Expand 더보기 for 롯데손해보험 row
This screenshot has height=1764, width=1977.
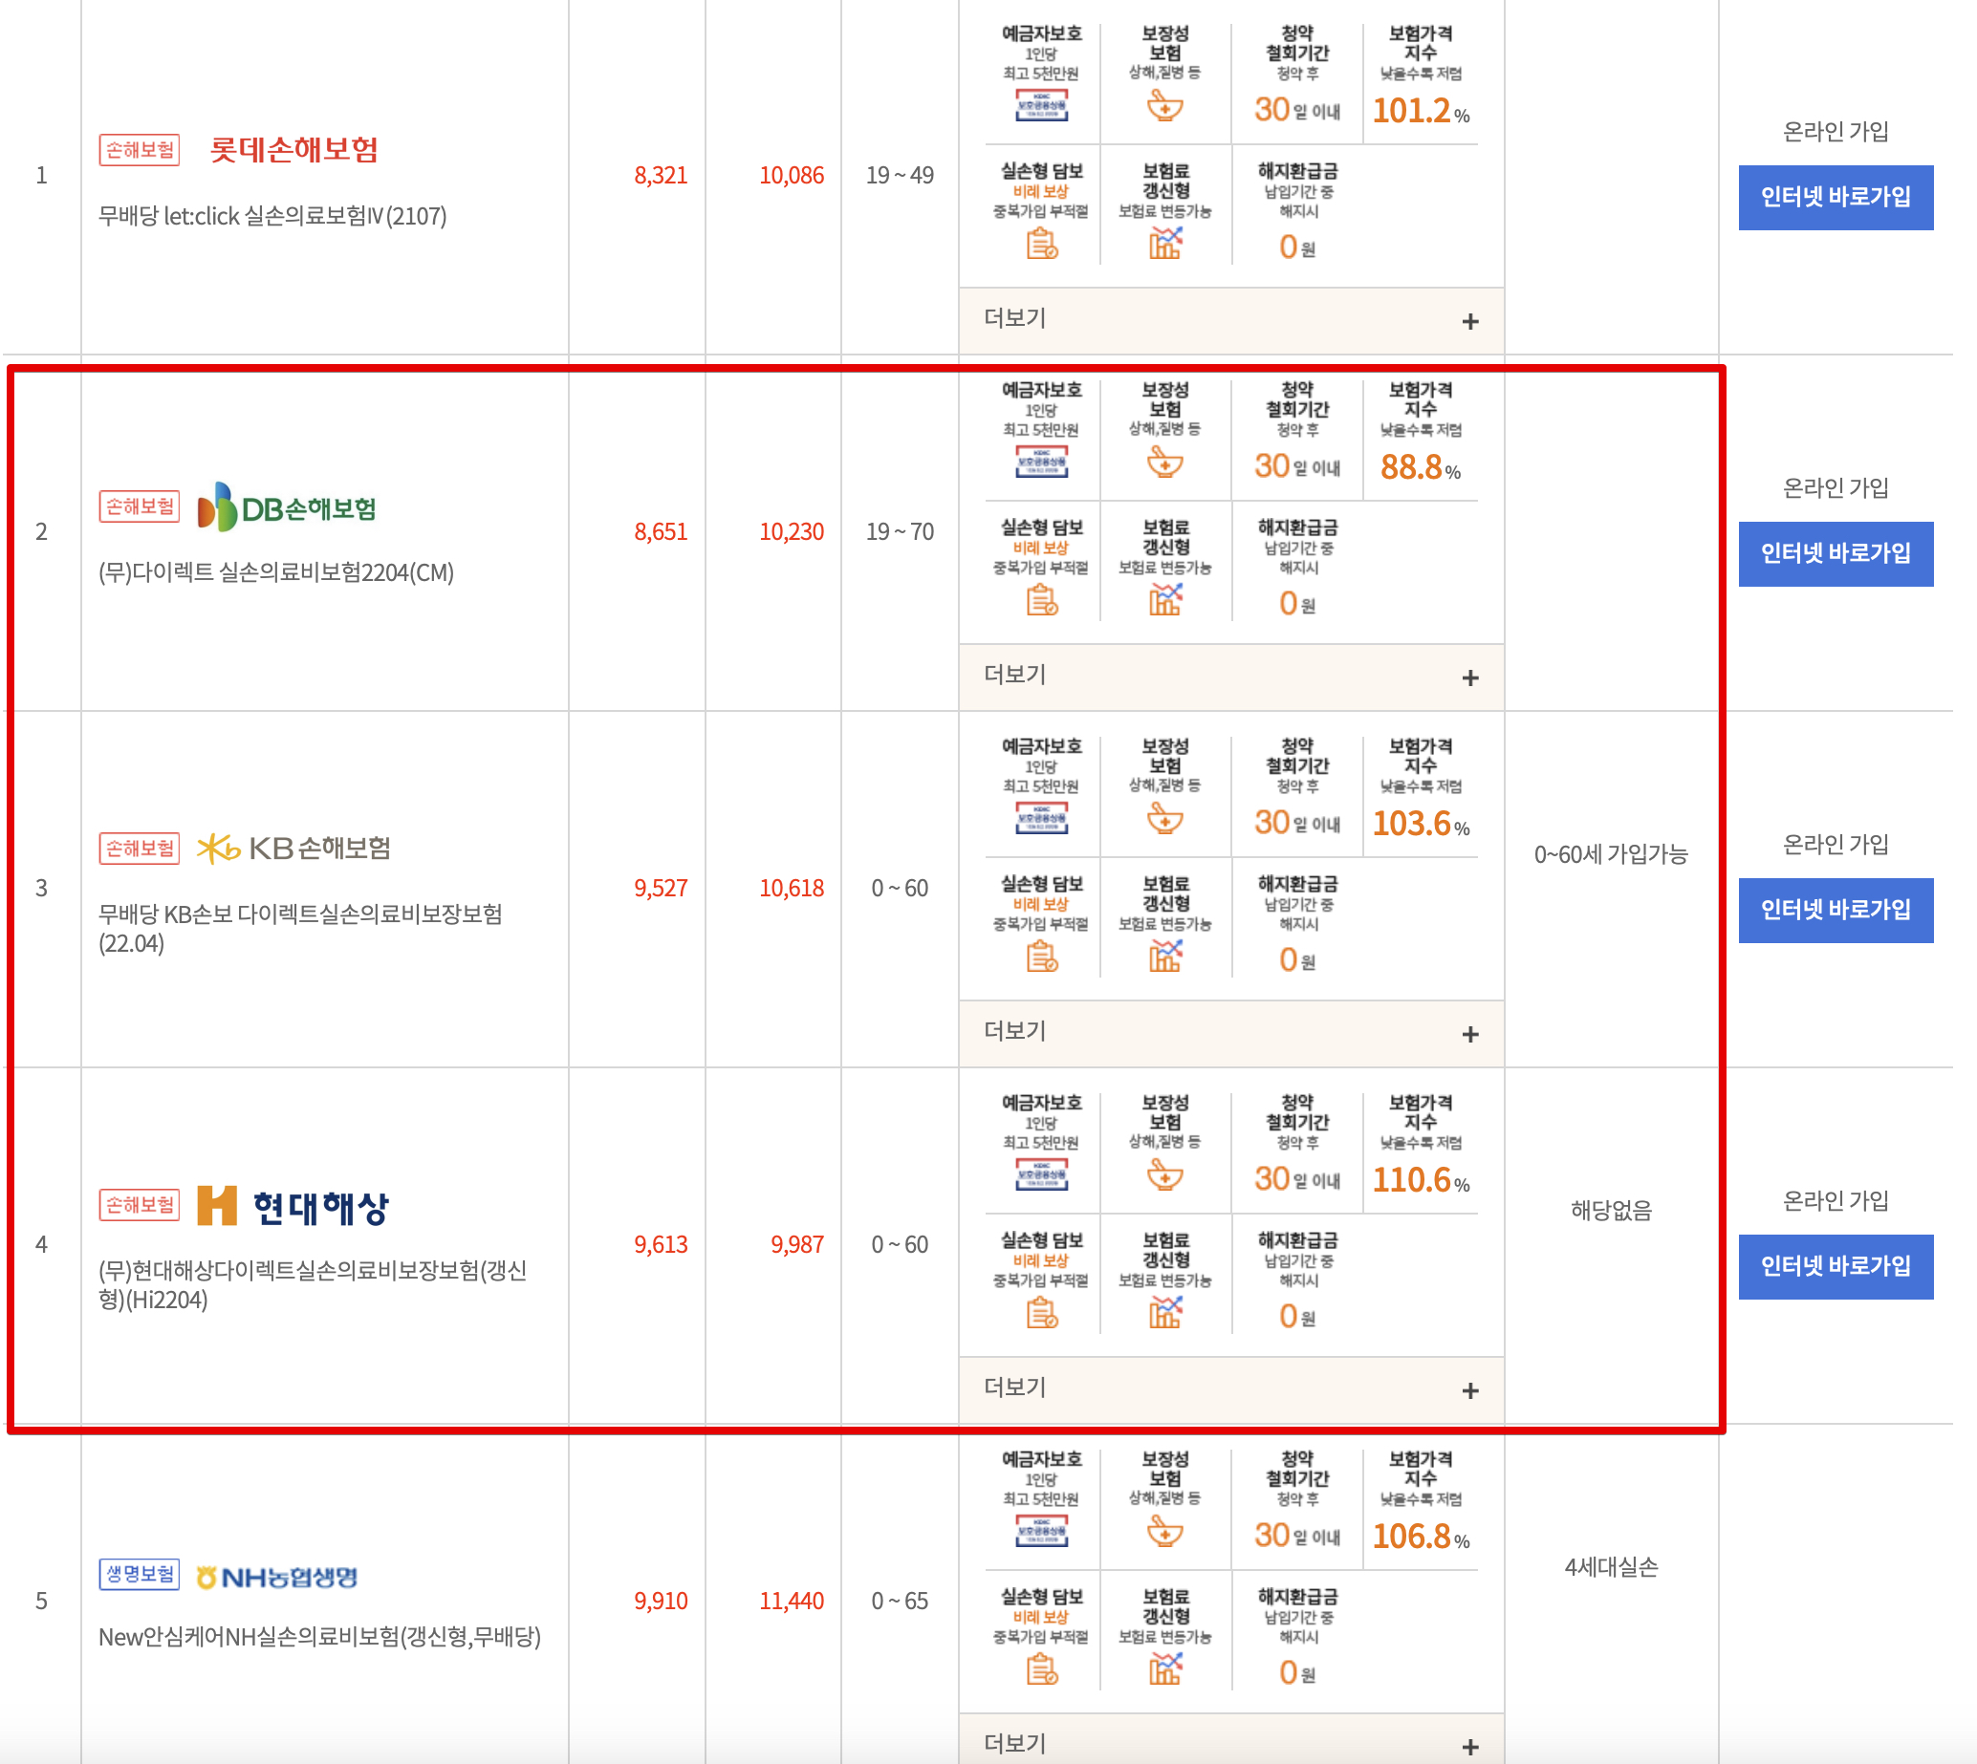pos(1469,321)
